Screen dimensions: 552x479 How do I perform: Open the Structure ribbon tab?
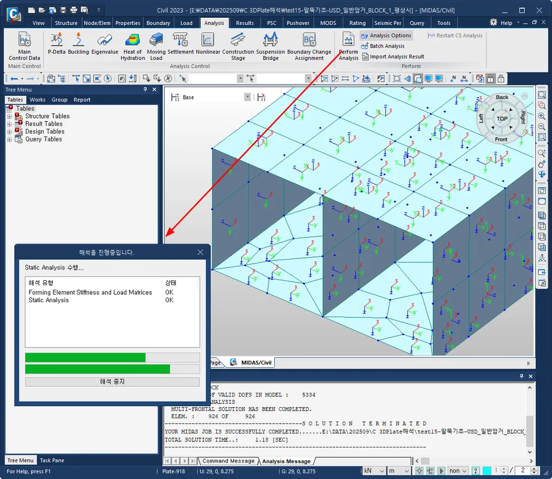(66, 23)
